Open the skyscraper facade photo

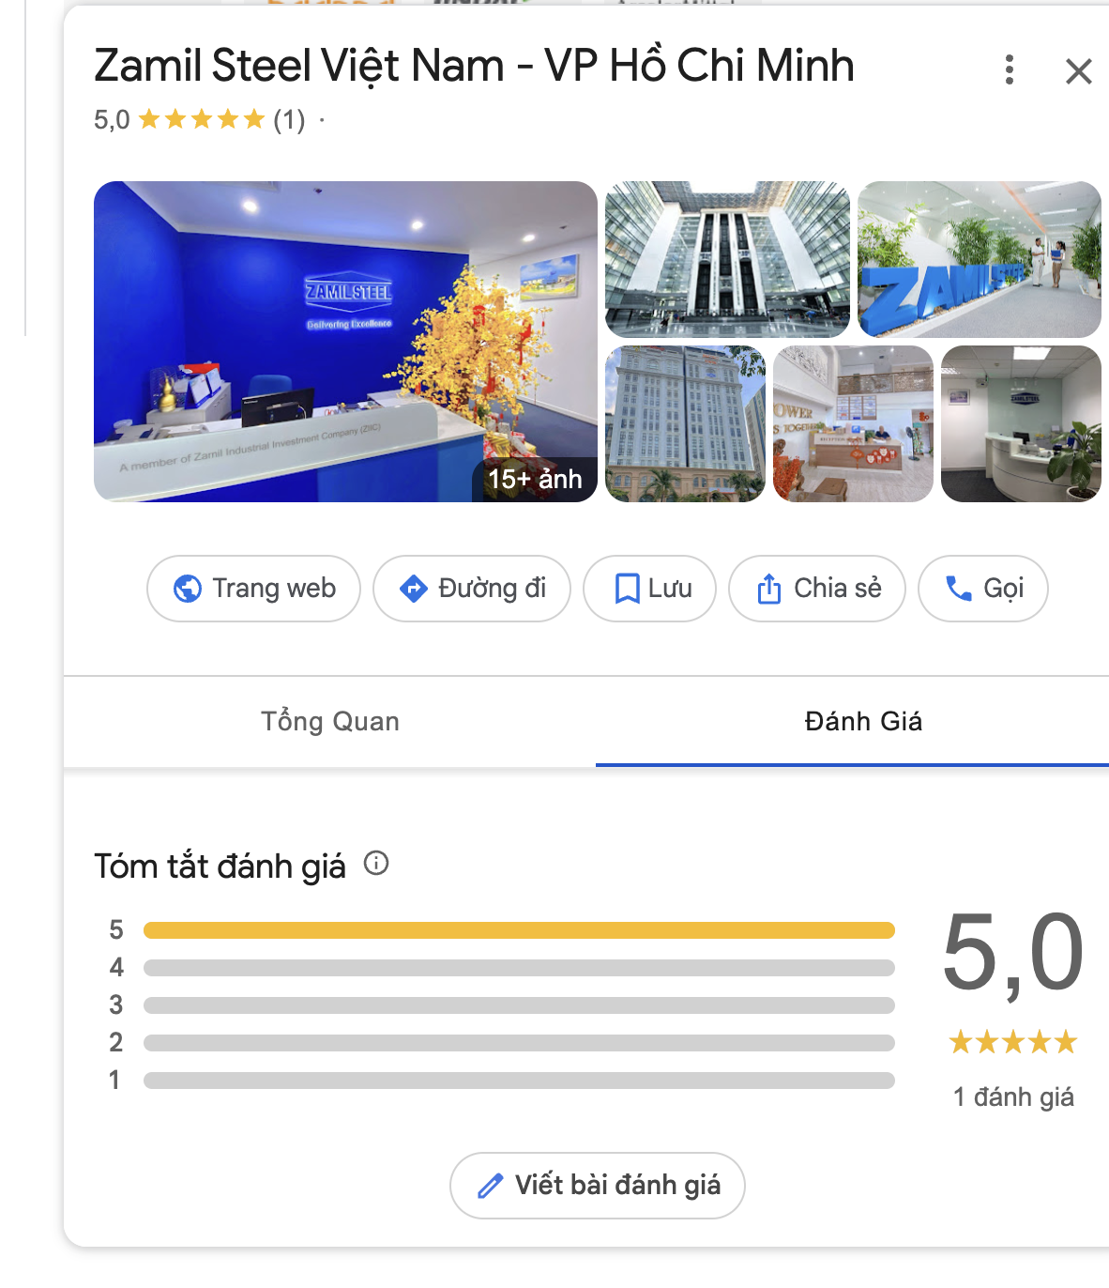728,258
